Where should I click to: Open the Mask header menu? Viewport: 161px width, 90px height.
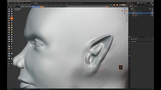pos(25,5)
